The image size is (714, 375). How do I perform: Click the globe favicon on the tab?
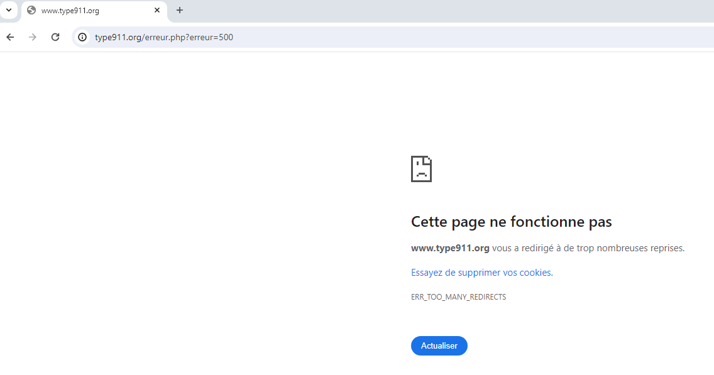tap(31, 10)
